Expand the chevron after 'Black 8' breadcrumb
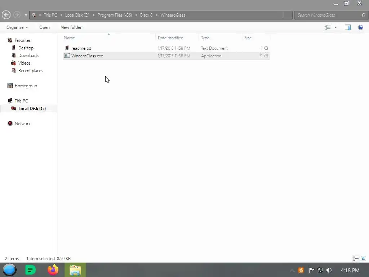 [156, 15]
